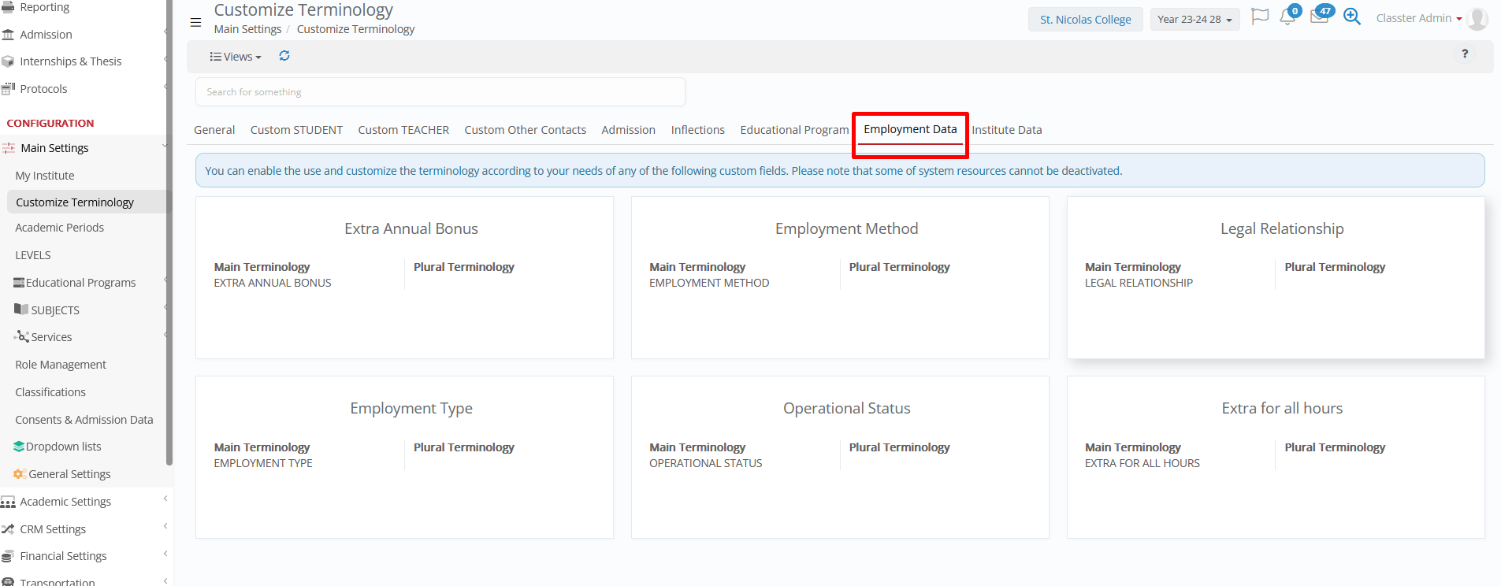Click the sidebar vertical scrollbar
This screenshot has width=1501, height=586.
tap(169, 236)
